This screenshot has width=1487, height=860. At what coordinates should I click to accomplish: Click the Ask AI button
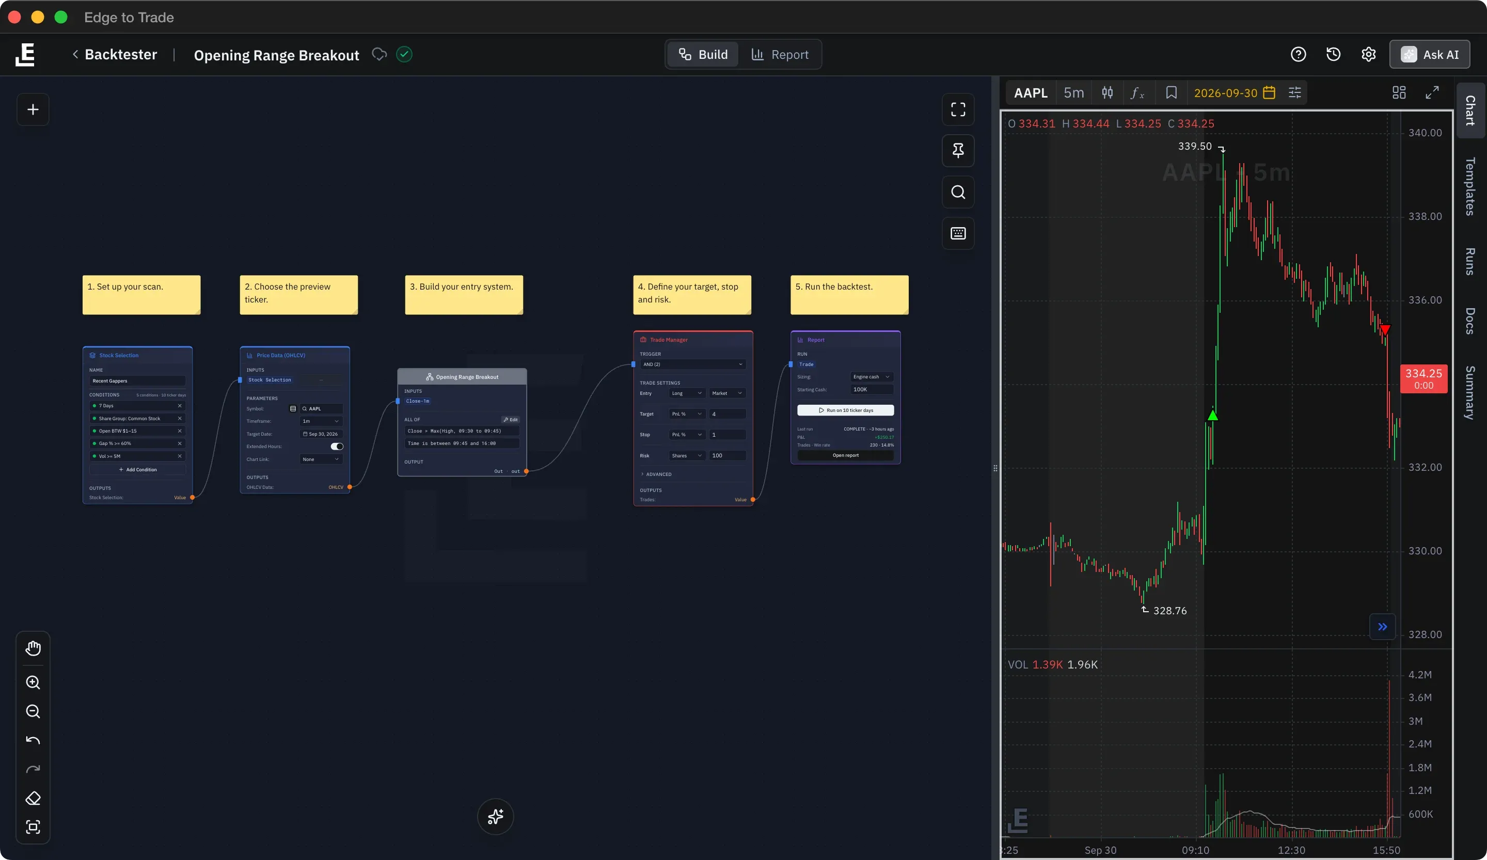1429,54
